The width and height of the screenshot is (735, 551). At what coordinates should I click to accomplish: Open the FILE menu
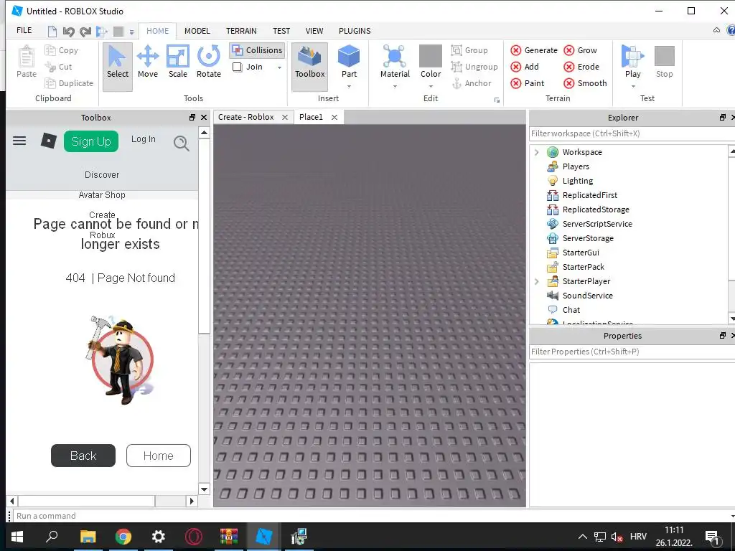pyautogui.click(x=24, y=30)
